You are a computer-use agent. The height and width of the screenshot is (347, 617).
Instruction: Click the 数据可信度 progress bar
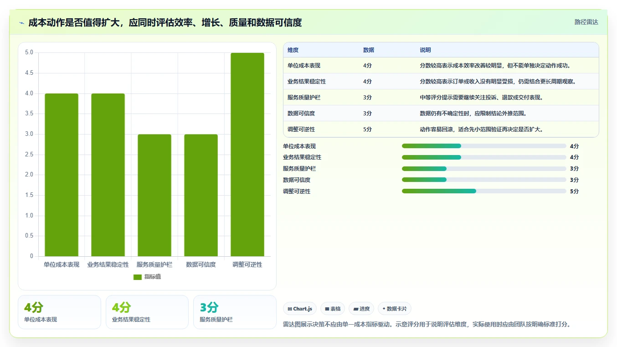(x=484, y=180)
